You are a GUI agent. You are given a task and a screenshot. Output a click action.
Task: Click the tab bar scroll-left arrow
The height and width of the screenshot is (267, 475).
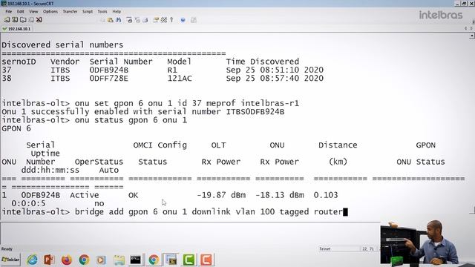tap(466, 28)
